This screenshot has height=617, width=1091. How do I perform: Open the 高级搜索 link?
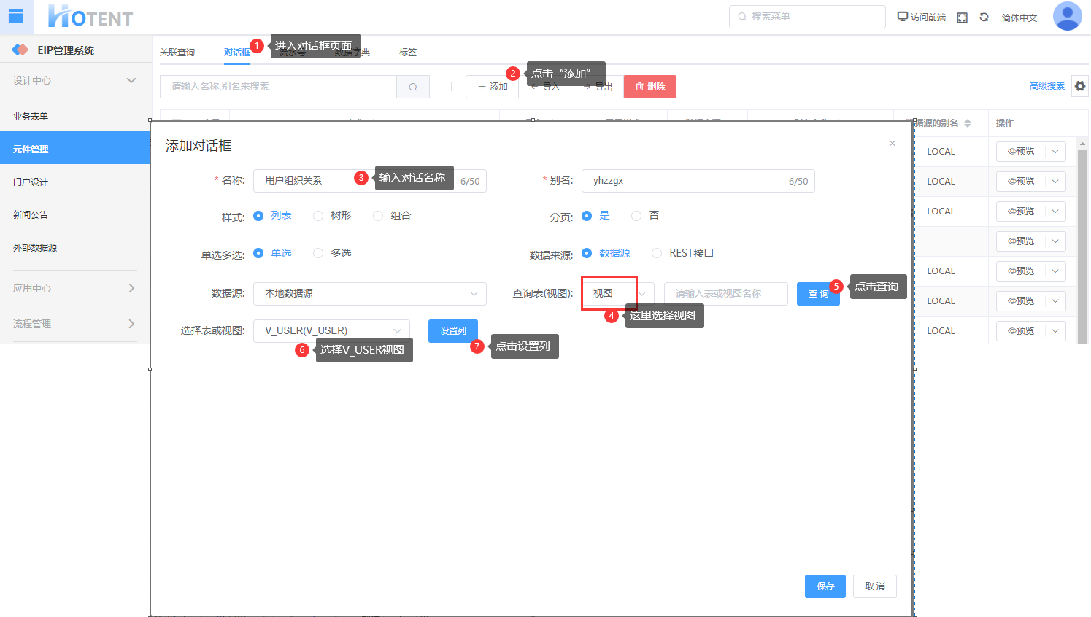[x=1047, y=86]
